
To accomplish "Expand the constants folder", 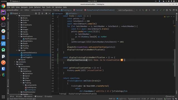I will (x=15, y=62).
